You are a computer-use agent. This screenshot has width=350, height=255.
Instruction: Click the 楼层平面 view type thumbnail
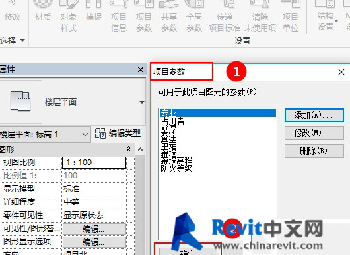pyautogui.click(x=20, y=101)
